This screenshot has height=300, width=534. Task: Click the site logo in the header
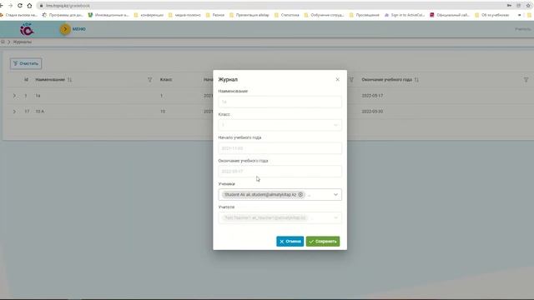click(x=27, y=29)
